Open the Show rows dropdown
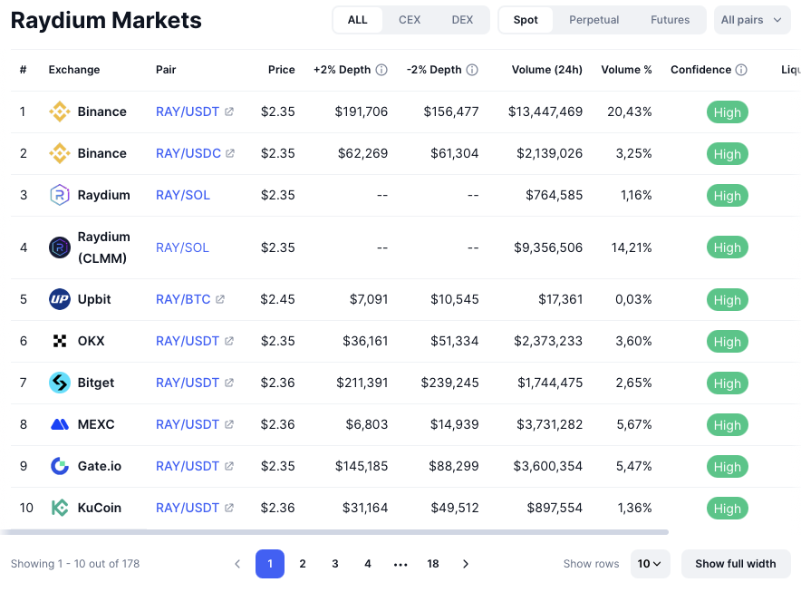 coord(650,564)
